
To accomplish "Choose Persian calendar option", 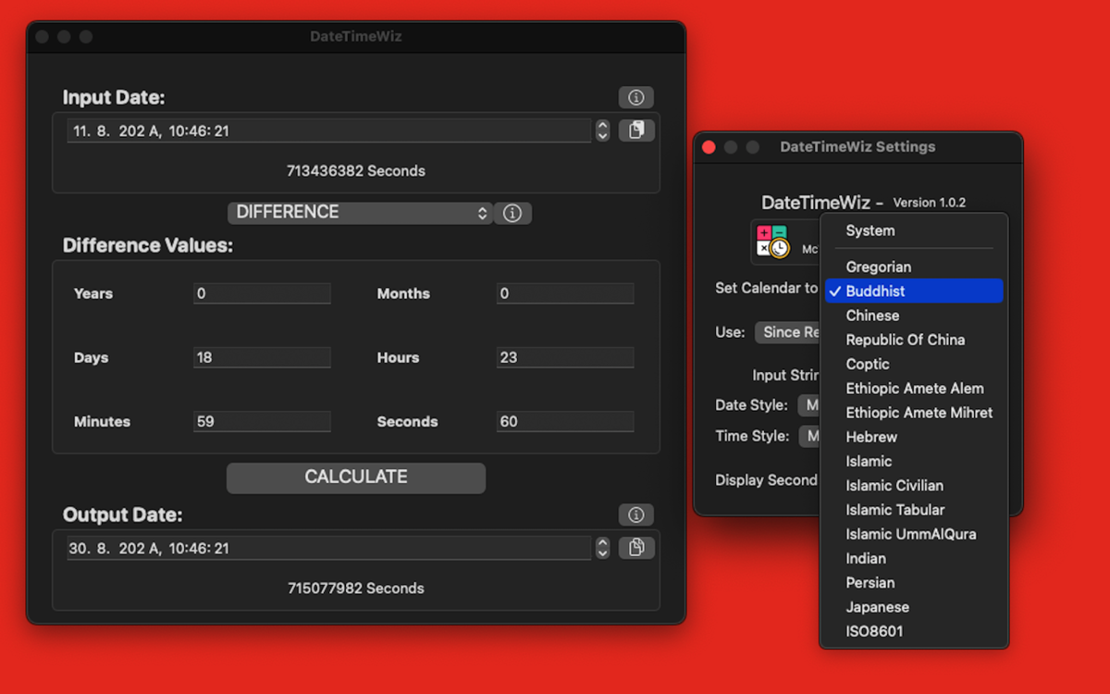I will click(x=914, y=583).
